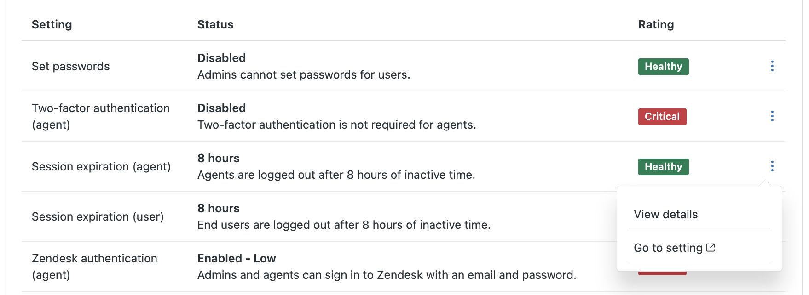The width and height of the screenshot is (809, 295).
Task: Select the Session expiration (user) setting name
Action: pos(98,217)
